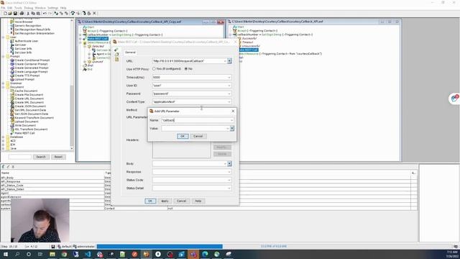
Task: Click the expression editor button beside Body field
Action: (x=229, y=164)
